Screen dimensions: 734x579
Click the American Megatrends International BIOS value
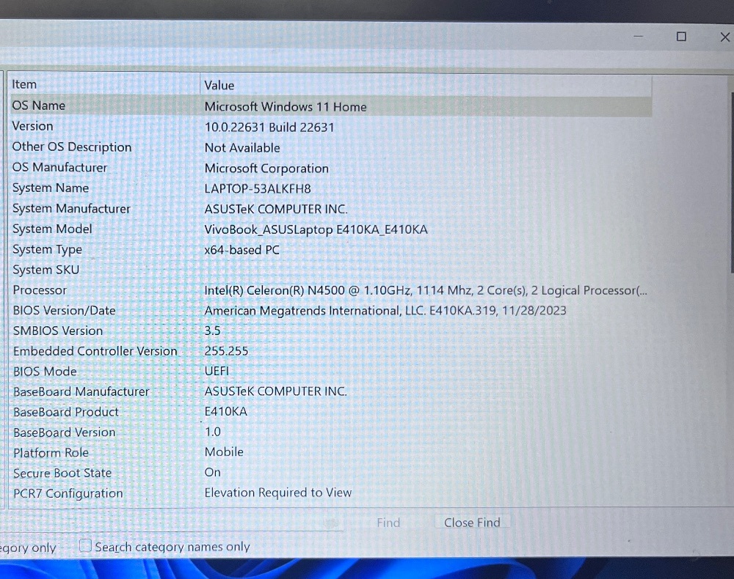coord(385,311)
